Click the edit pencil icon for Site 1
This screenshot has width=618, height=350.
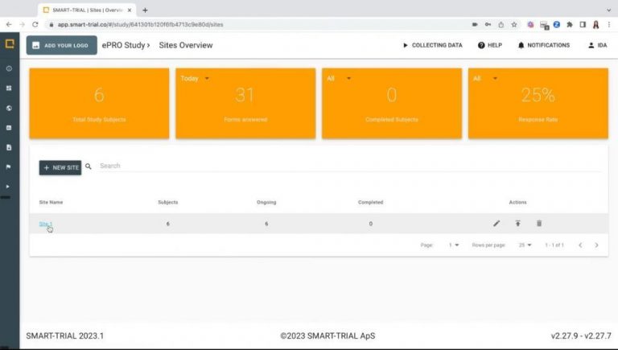tap(496, 224)
